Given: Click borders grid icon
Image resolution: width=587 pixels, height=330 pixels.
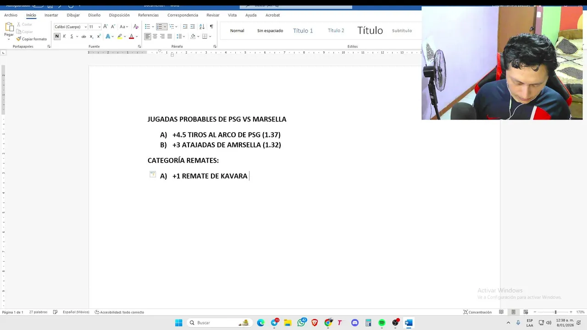Looking at the screenshot, I should [205, 36].
